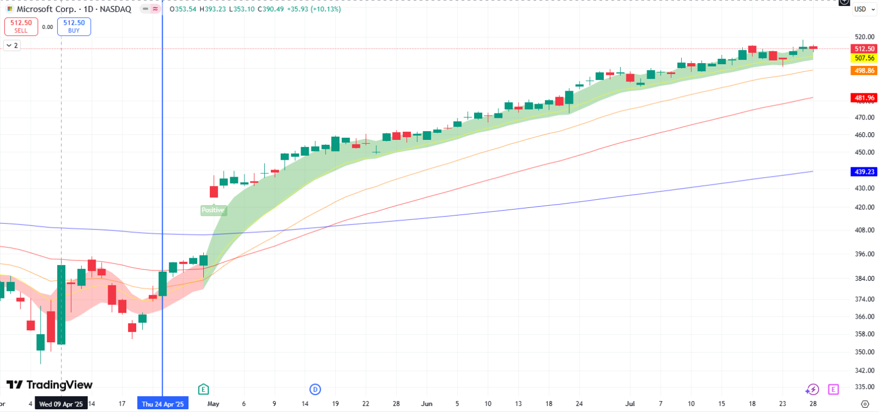Click the pink upcoming earnings E icon

tap(833, 390)
